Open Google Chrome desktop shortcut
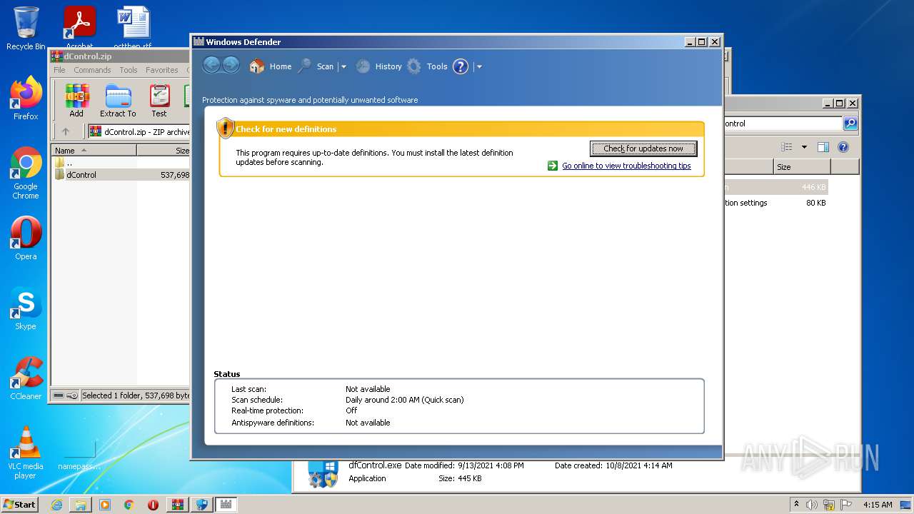The height and width of the screenshot is (514, 914). [26, 173]
